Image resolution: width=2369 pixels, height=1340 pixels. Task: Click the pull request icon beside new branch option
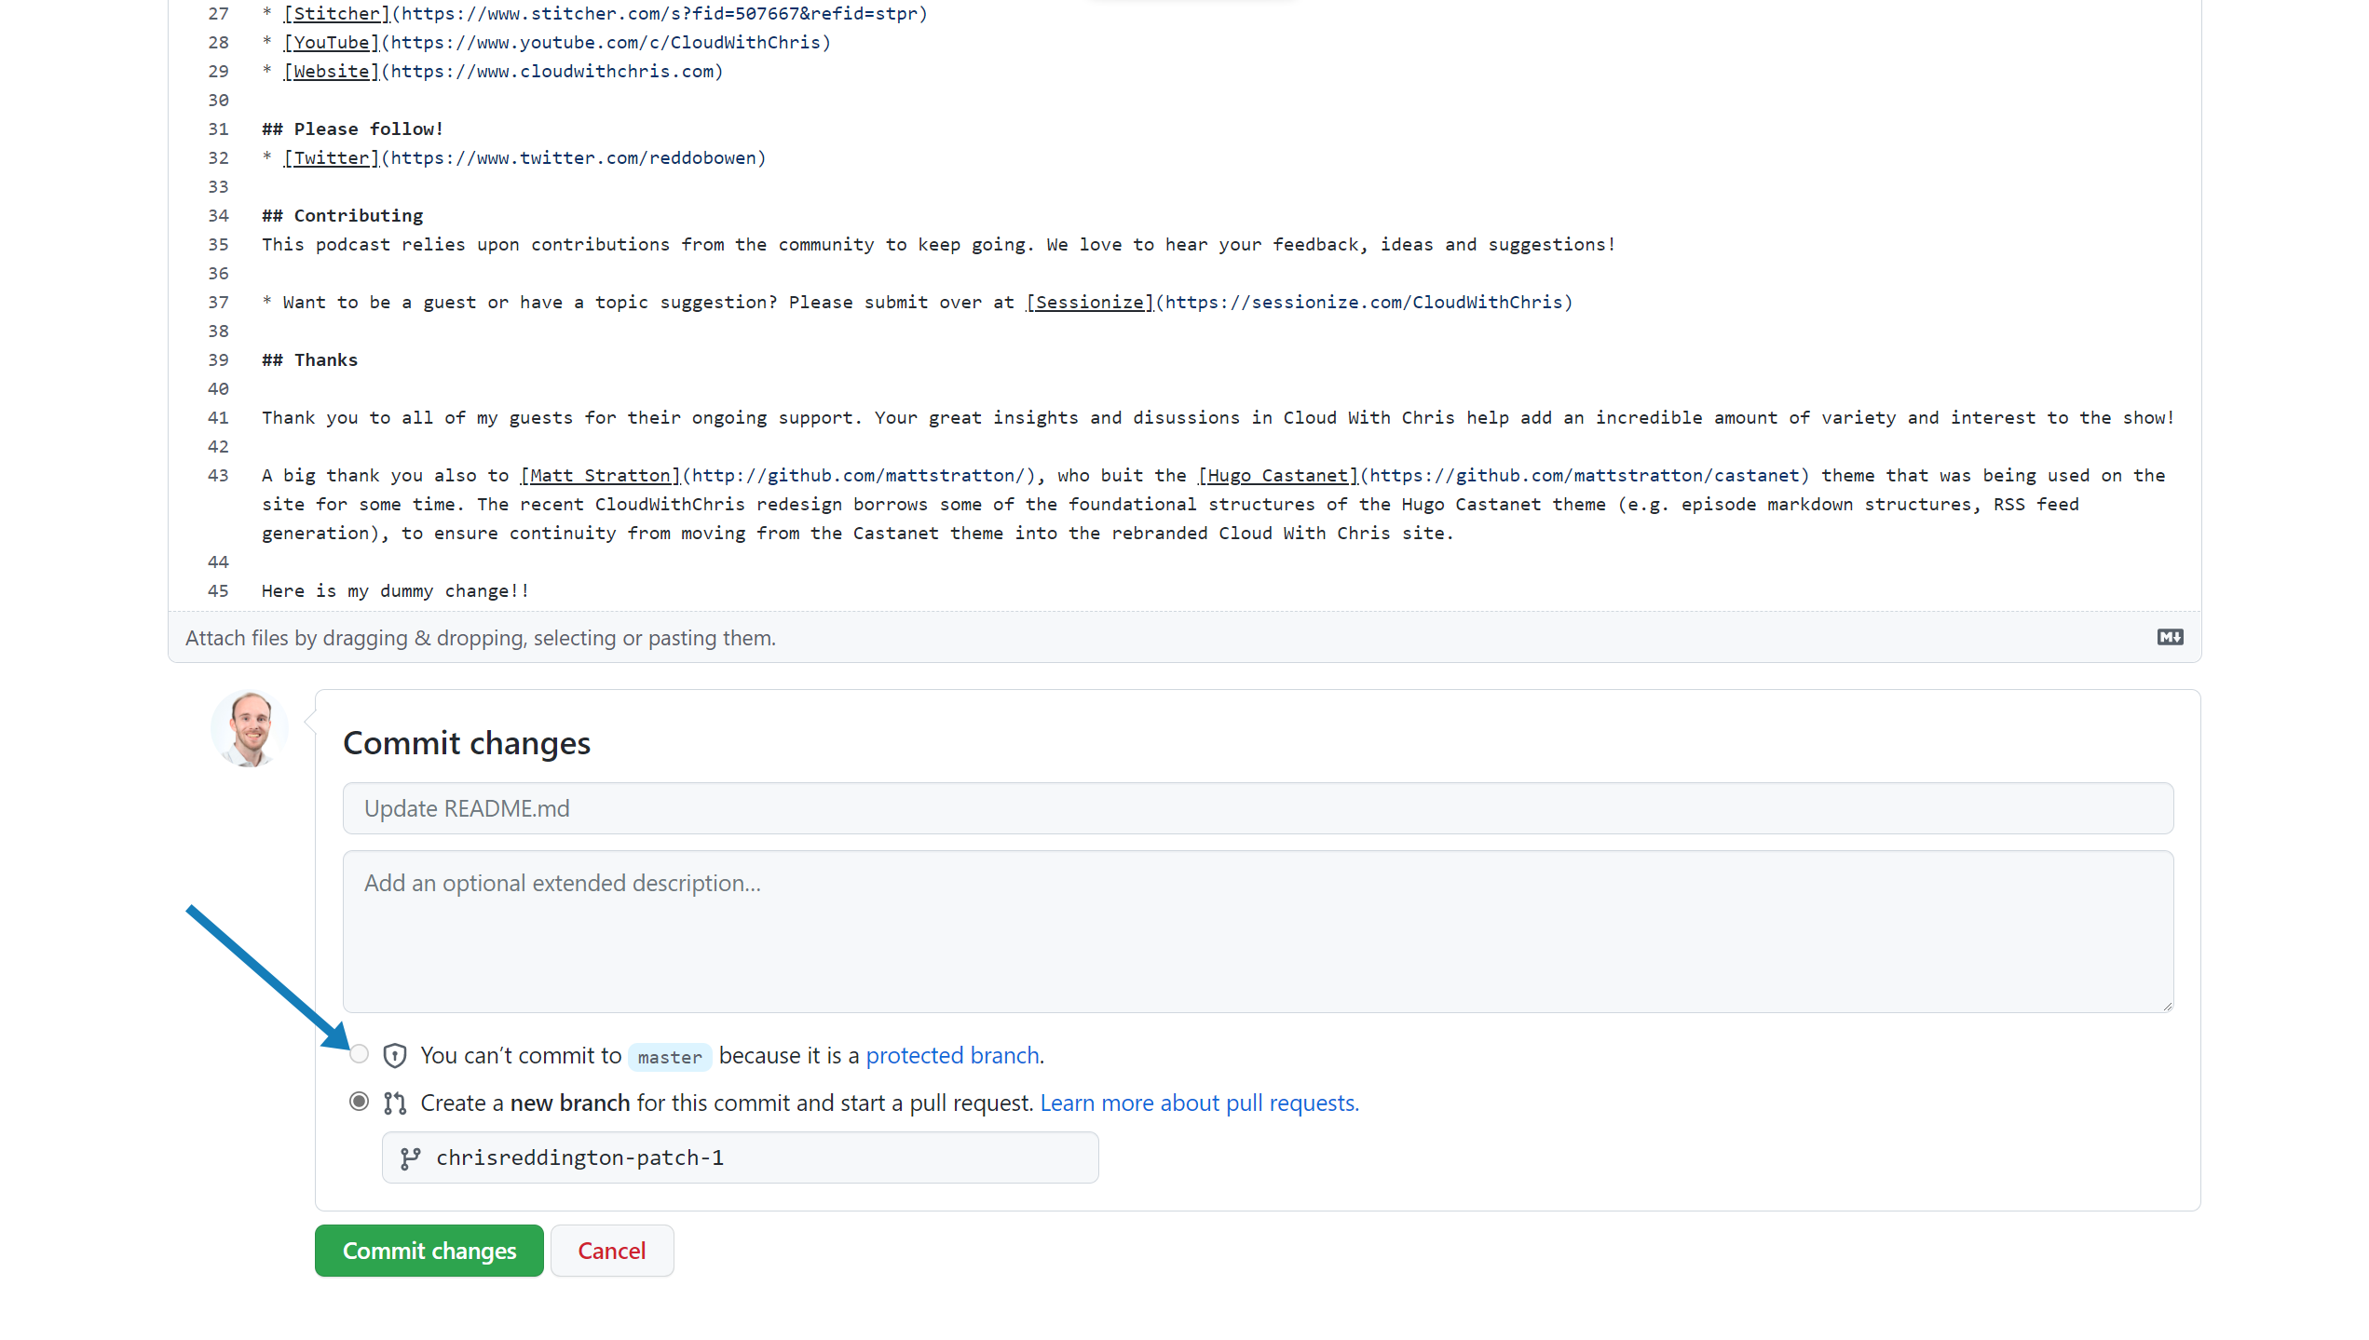point(395,1102)
